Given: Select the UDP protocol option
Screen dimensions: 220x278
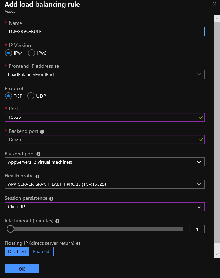Looking at the screenshot, I should [31, 96].
